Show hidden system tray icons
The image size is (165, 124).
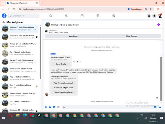[x=138, y=118]
